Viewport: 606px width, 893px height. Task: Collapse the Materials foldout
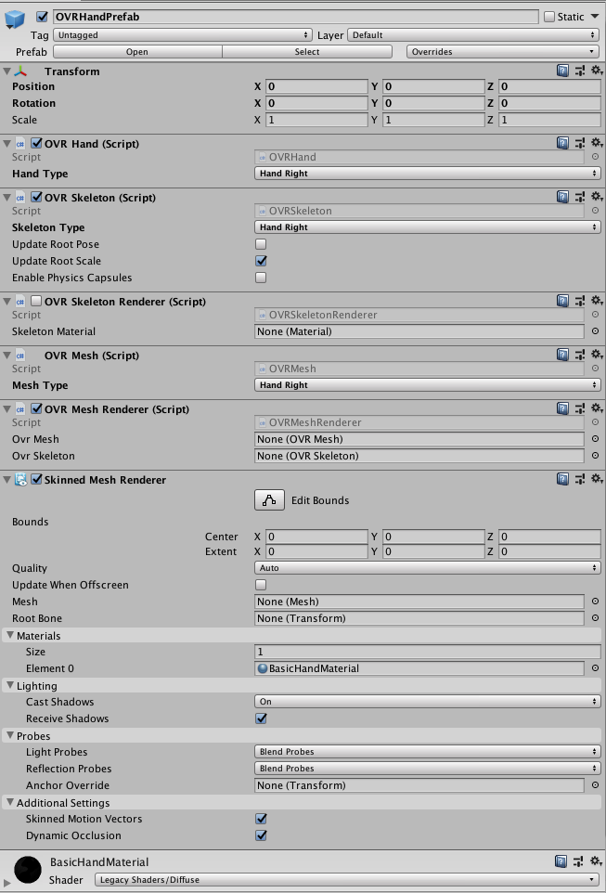coord(9,634)
